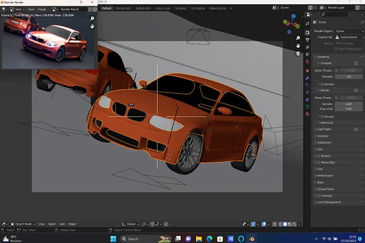Open the Add menu in viewport header
Image resolution: width=365 pixels, height=243 pixels.
point(62,224)
